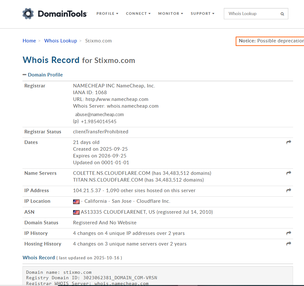The width and height of the screenshot is (304, 286).
Task: Open the Profile dropdown menu
Action: click(x=107, y=13)
